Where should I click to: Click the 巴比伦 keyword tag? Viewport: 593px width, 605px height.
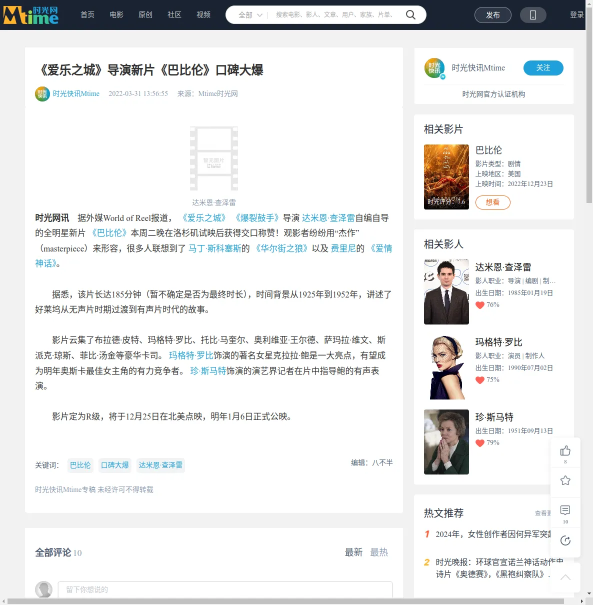80,465
